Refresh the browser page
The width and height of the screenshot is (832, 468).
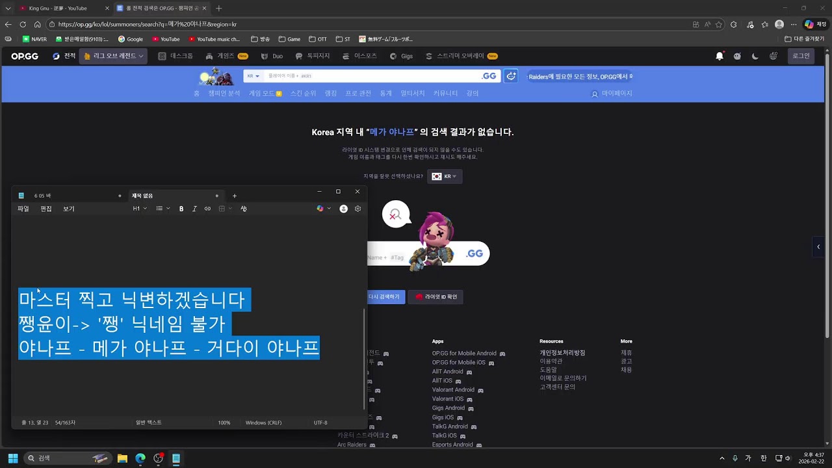coord(23,24)
